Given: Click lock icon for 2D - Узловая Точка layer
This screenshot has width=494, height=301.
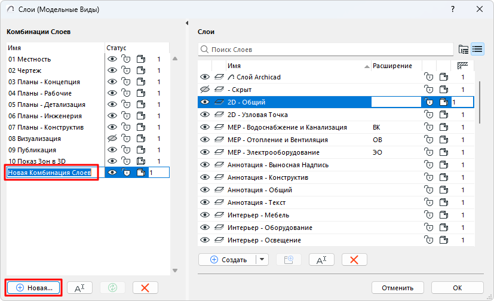Looking at the screenshot, I should 428,115.
